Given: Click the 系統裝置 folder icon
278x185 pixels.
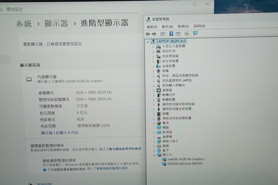Looking at the screenshot, I should click(x=159, y=66).
